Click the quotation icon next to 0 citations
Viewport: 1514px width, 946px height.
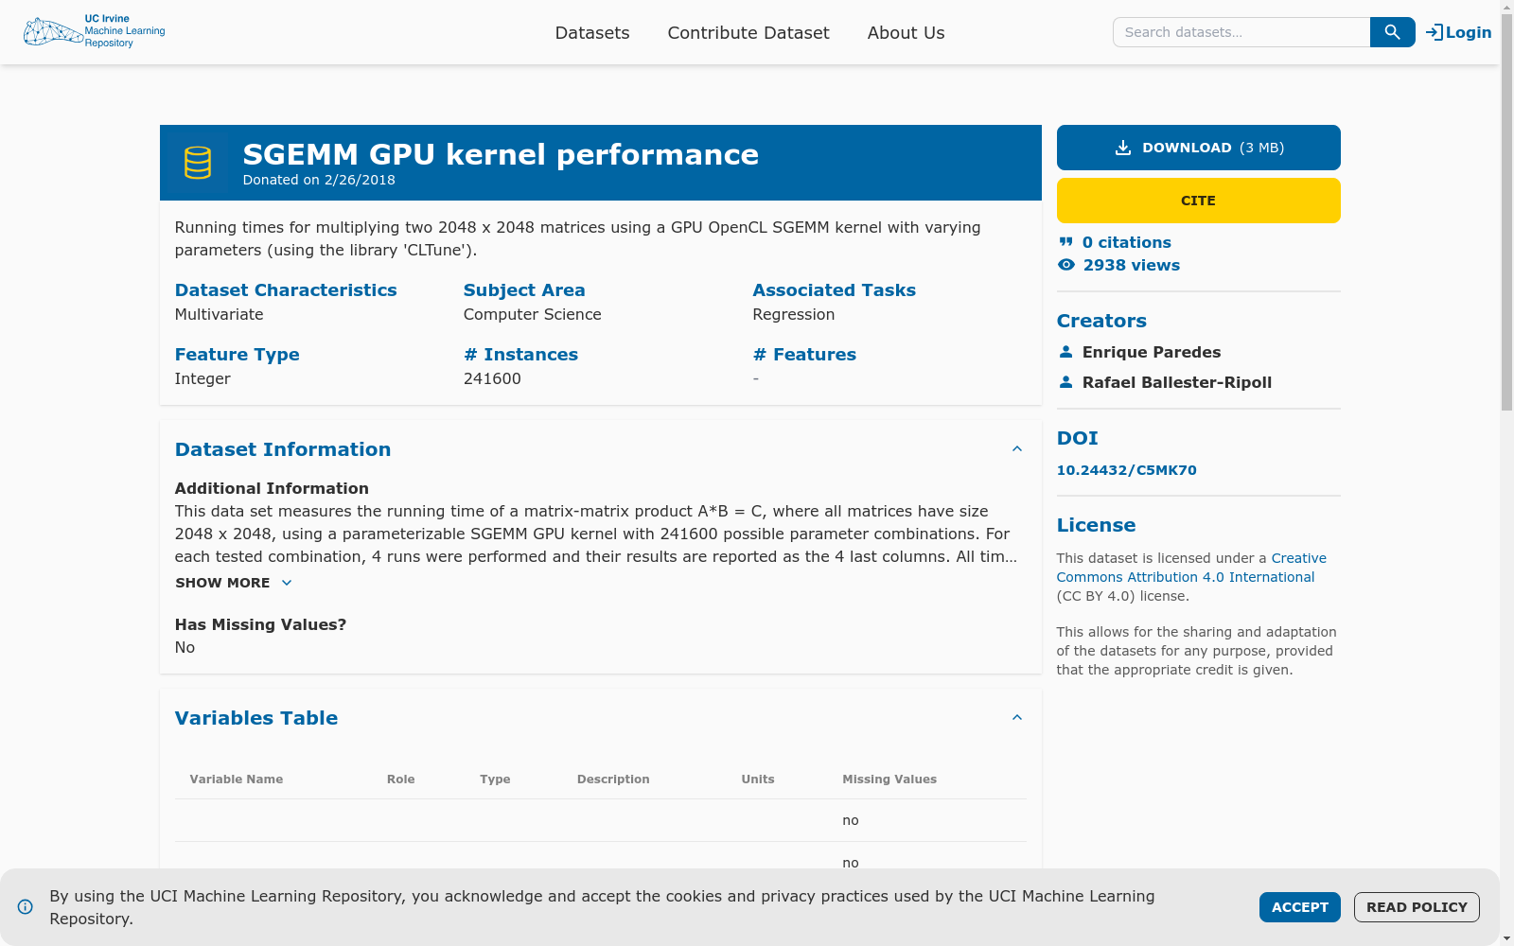(1065, 242)
